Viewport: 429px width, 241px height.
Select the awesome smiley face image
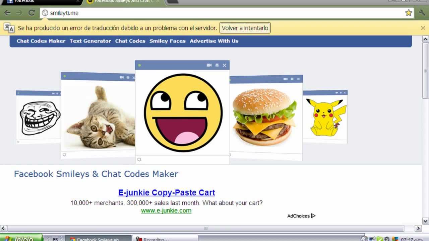[183, 113]
